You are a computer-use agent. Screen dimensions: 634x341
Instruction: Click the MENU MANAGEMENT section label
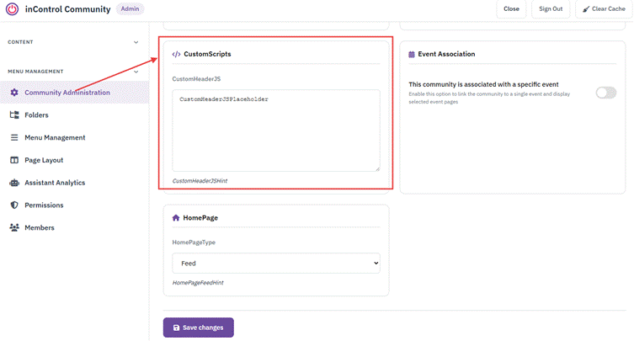pyautogui.click(x=35, y=72)
